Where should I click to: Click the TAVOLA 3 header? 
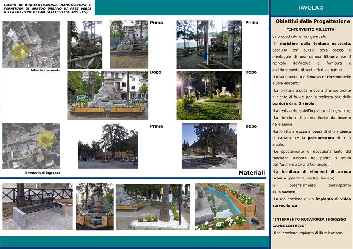tap(310, 8)
